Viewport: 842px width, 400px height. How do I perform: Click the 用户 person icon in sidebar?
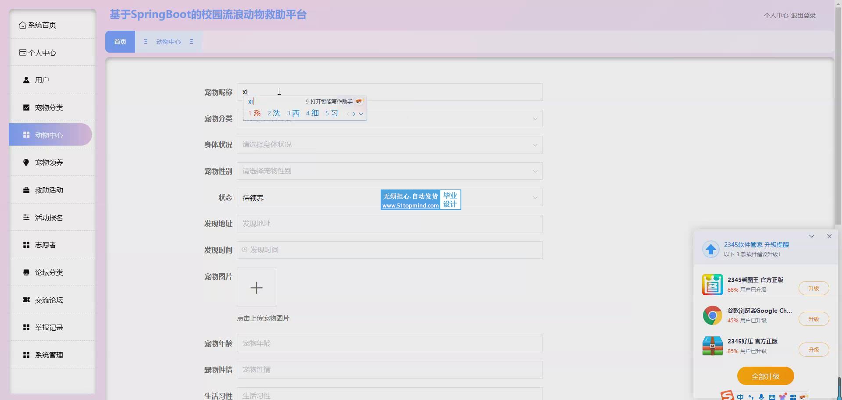coord(26,80)
